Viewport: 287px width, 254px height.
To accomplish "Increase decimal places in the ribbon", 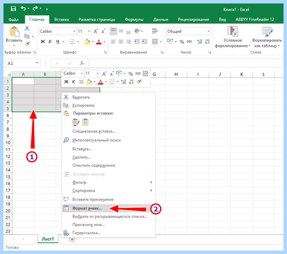I will (199, 42).
